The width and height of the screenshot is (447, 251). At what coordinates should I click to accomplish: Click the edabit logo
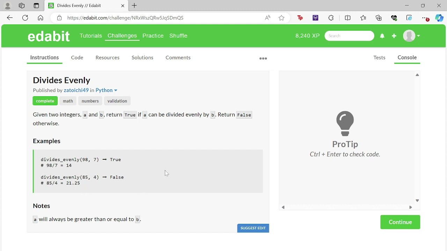[49, 36]
